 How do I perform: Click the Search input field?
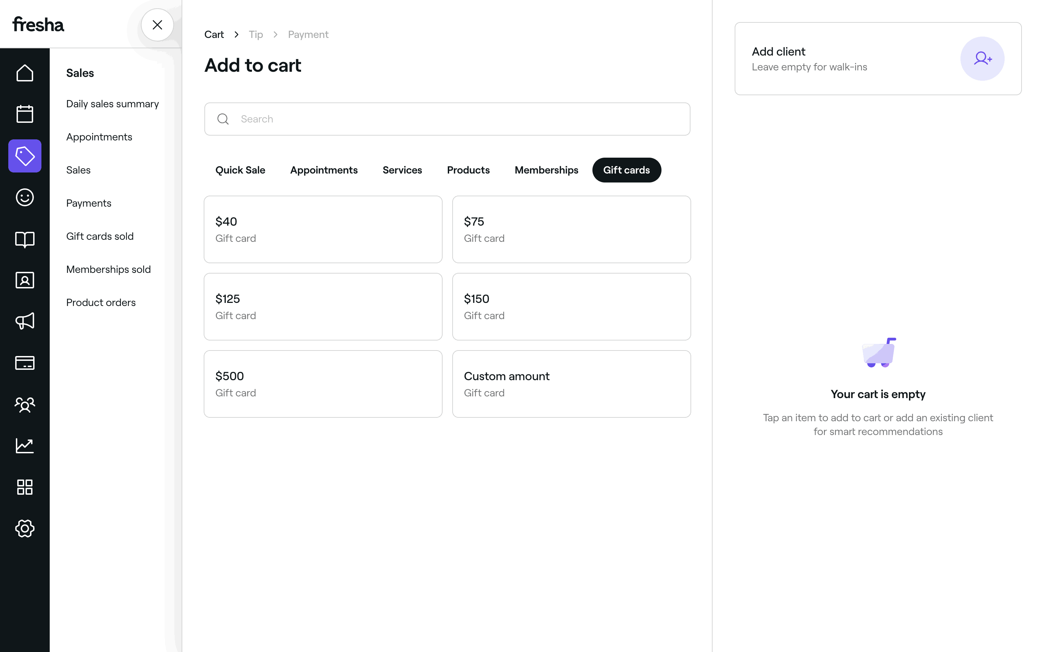tap(447, 119)
